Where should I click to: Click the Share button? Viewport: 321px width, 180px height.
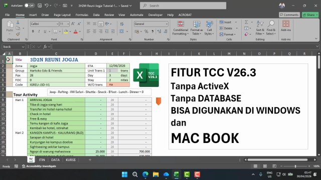tap(310, 15)
